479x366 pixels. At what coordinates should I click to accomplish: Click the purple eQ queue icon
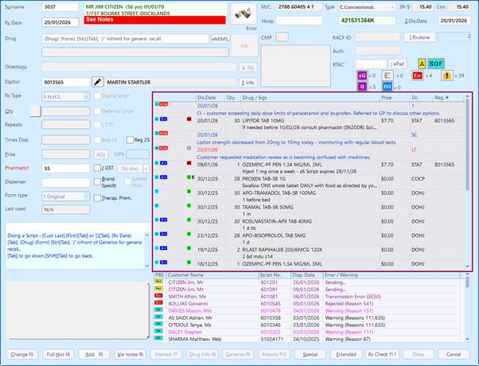coord(361,74)
